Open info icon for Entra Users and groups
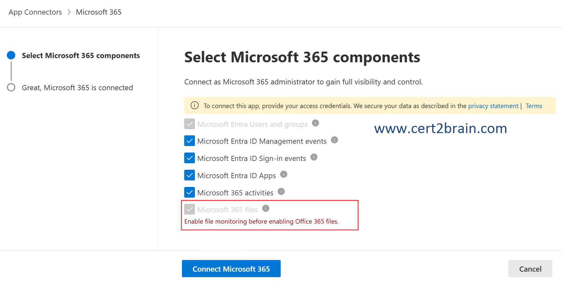This screenshot has width=562, height=283. [315, 123]
